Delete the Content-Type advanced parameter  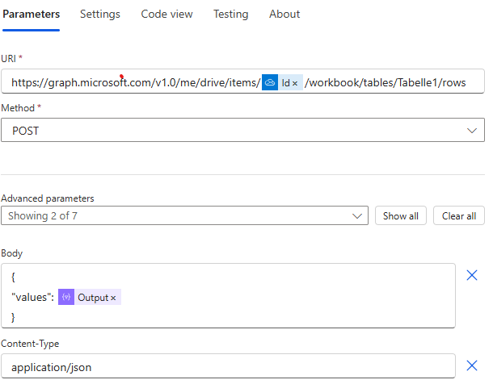coord(472,365)
